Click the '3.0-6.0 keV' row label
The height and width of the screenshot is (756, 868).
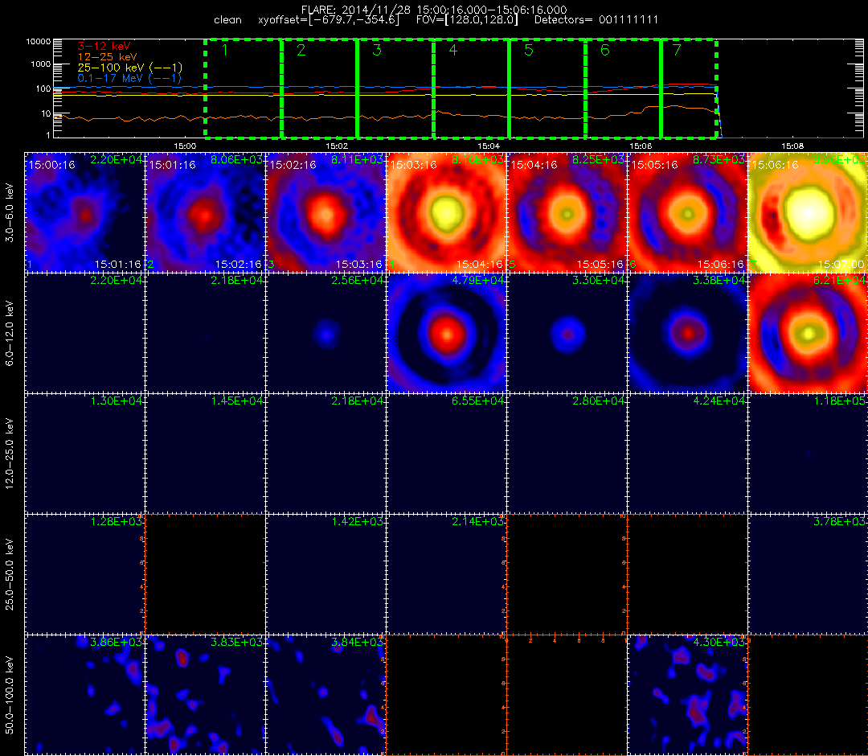(10, 213)
